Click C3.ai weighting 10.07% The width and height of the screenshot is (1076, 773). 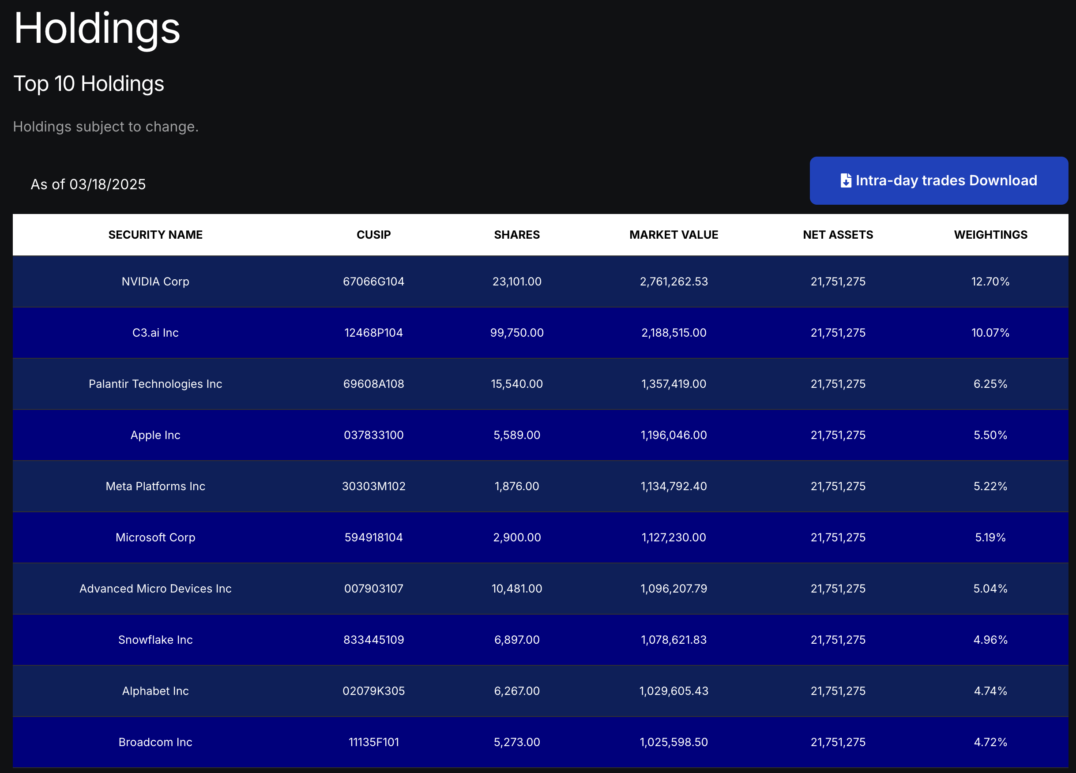point(990,333)
